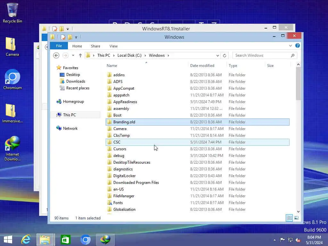
Task: Select Downloads under Favorites
Action: click(x=76, y=81)
